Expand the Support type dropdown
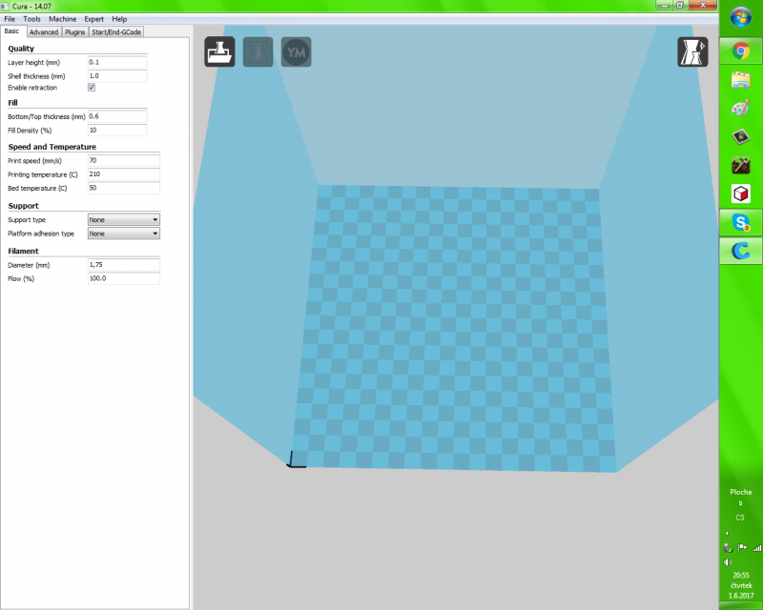 click(x=123, y=220)
